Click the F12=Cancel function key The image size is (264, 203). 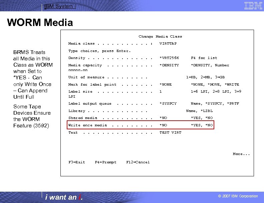click(138, 162)
